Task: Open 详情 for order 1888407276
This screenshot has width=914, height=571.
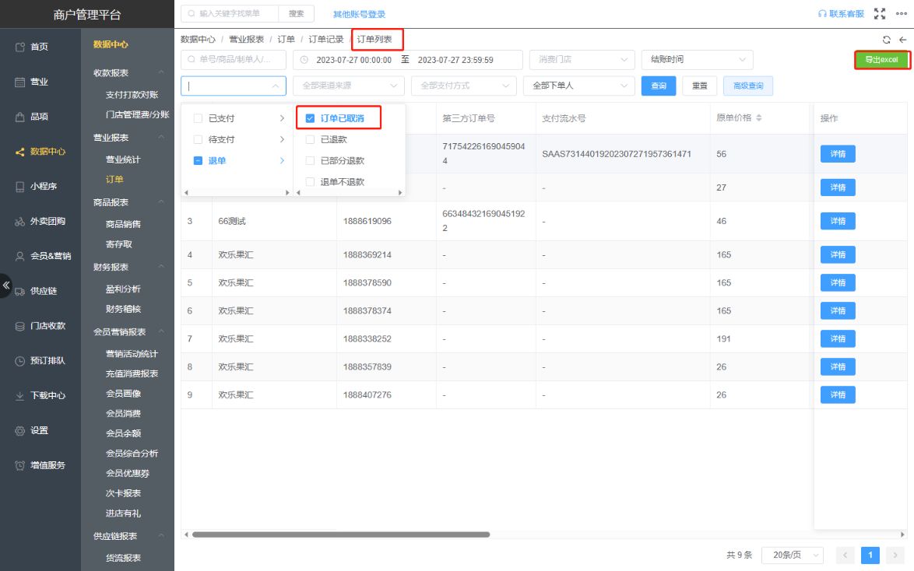Action: click(x=838, y=394)
